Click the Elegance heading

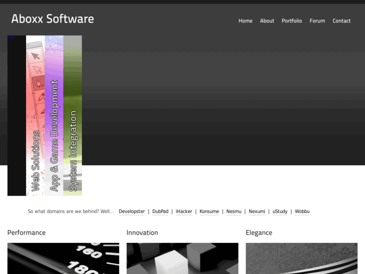click(259, 233)
